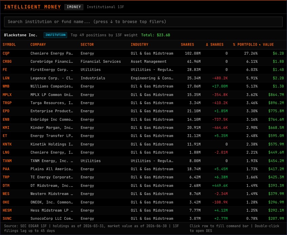Select the KMI ticker symbol
287x235 pixels.
coord(6,128)
